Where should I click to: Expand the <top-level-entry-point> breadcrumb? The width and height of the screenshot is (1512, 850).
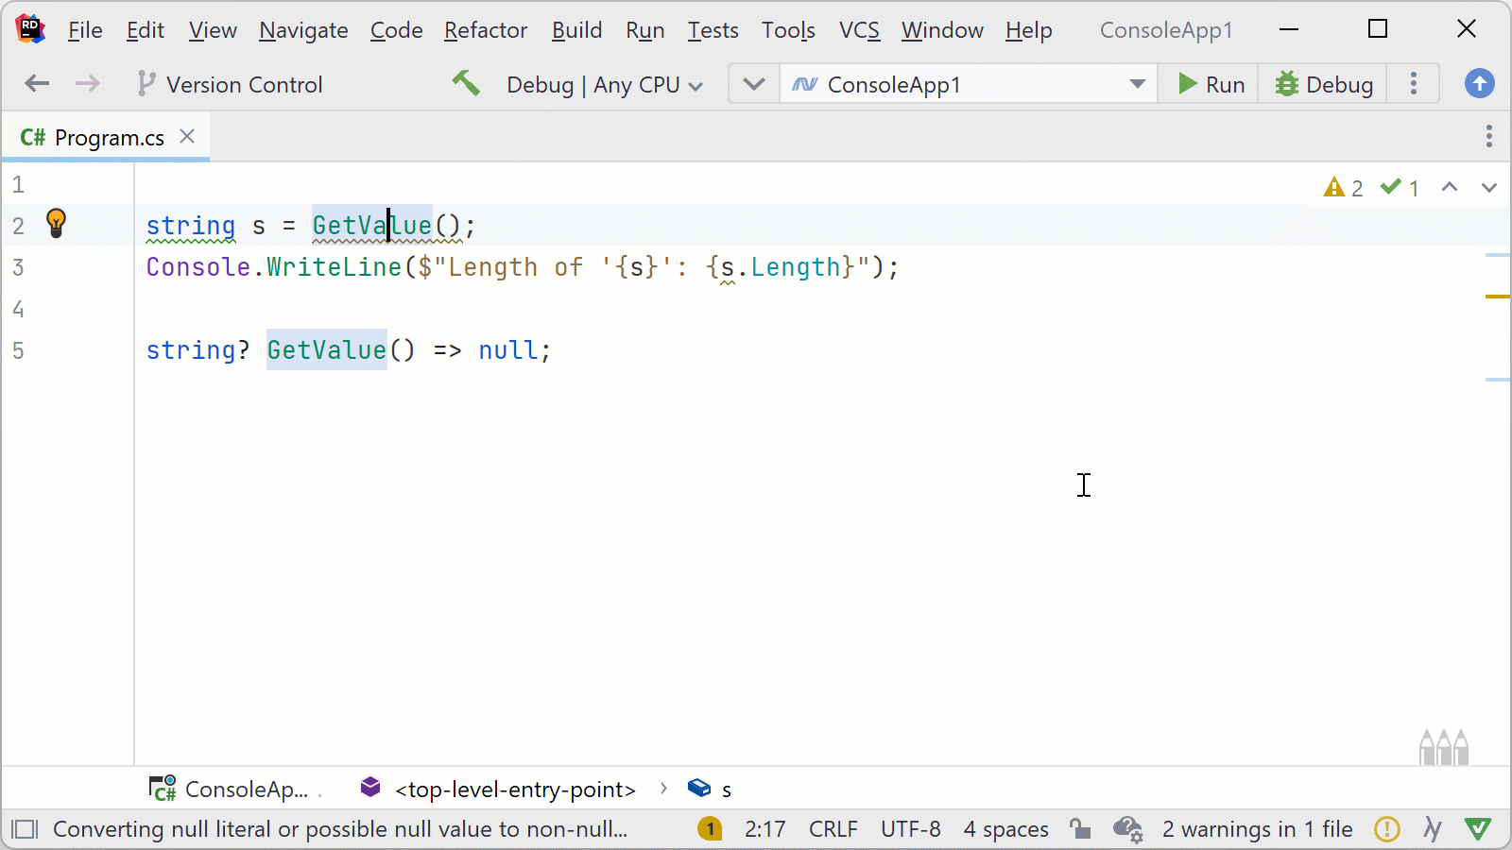[x=515, y=789]
